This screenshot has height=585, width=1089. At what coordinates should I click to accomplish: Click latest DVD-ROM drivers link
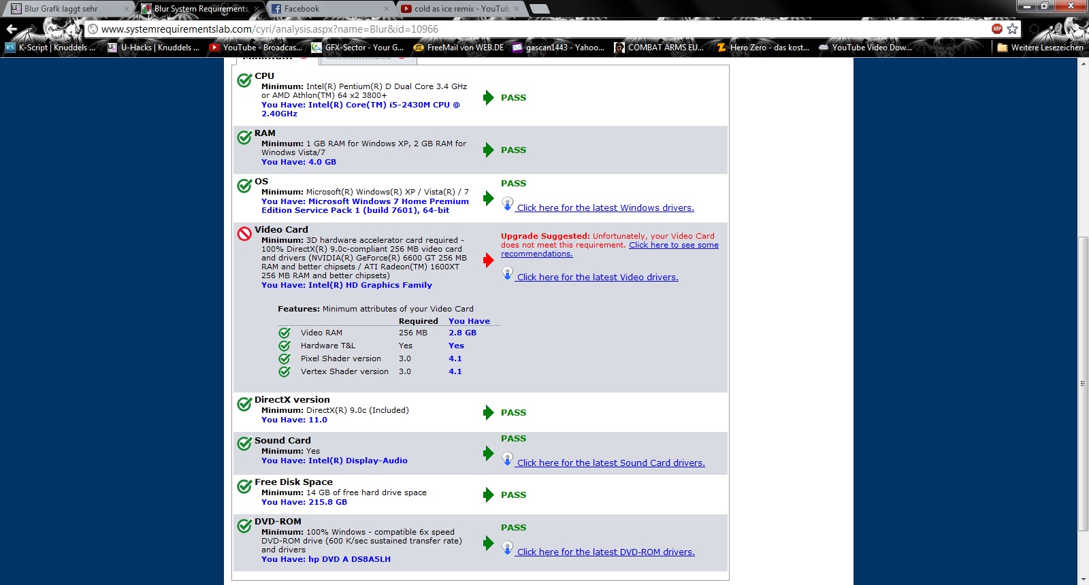click(606, 552)
